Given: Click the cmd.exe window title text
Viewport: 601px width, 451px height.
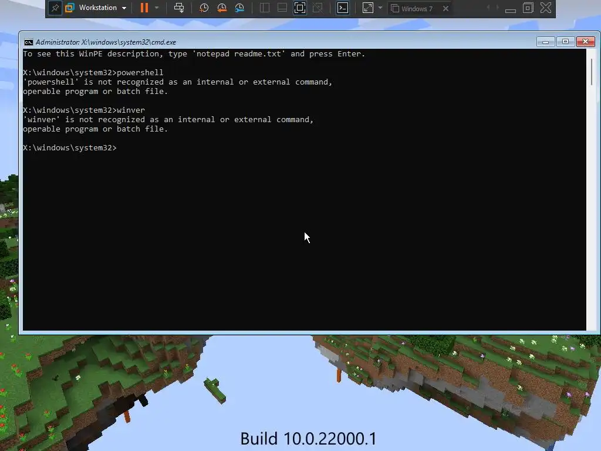Looking at the screenshot, I should click(x=106, y=42).
